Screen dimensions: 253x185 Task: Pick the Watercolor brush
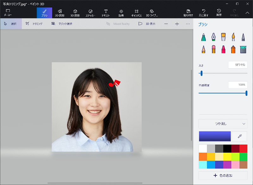point(233,37)
